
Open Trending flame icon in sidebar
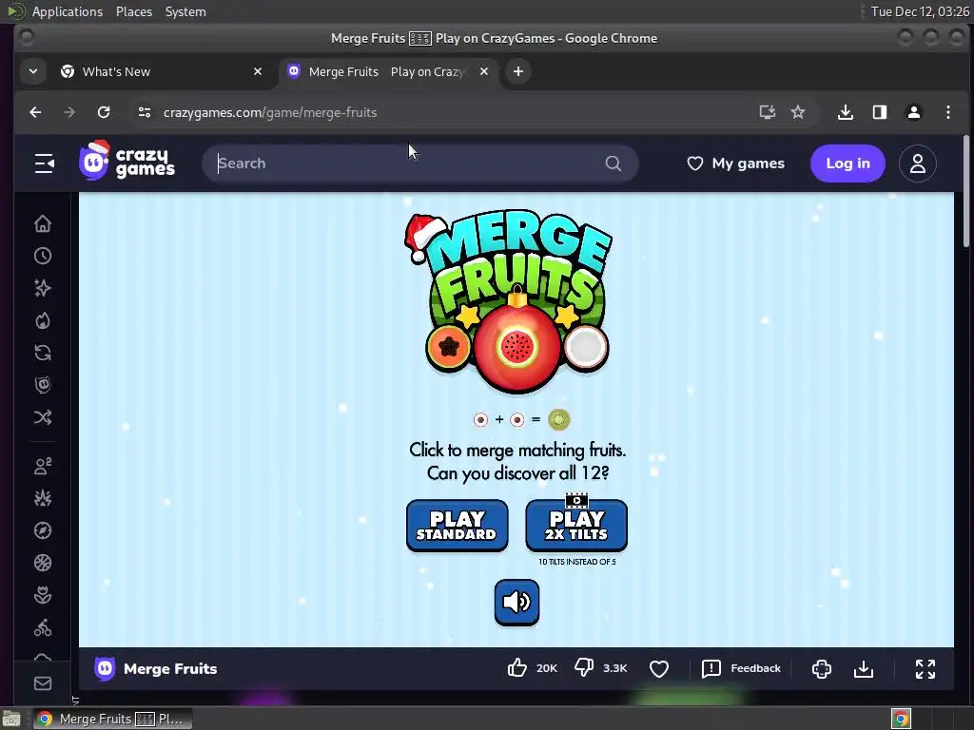pos(43,321)
